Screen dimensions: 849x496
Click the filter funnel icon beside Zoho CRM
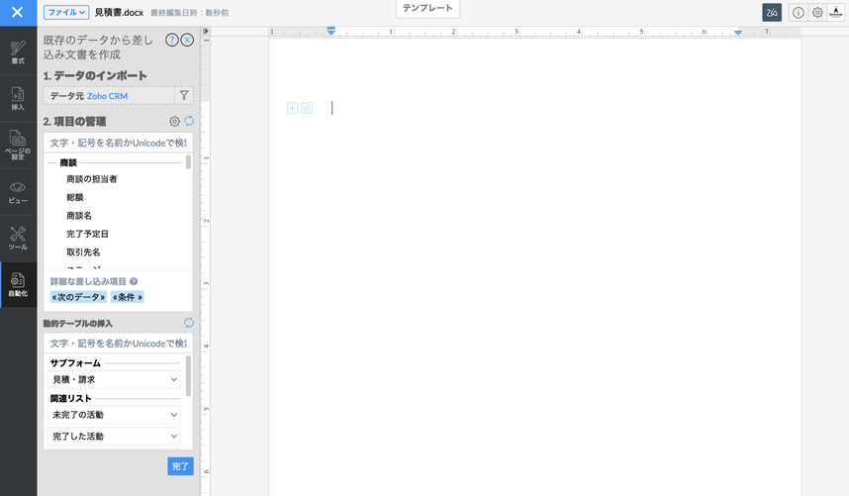click(183, 96)
